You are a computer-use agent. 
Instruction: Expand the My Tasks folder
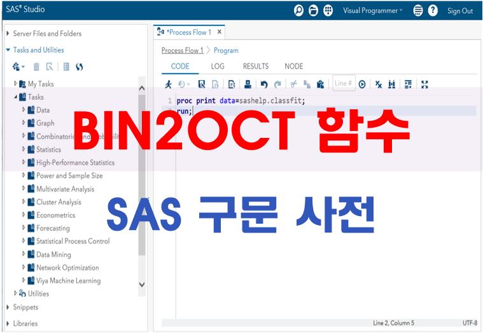pyautogui.click(x=15, y=83)
